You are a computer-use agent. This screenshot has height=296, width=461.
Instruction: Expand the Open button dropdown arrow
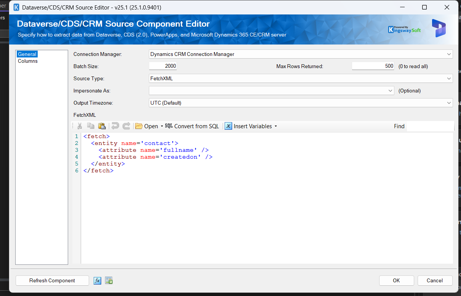(x=162, y=126)
